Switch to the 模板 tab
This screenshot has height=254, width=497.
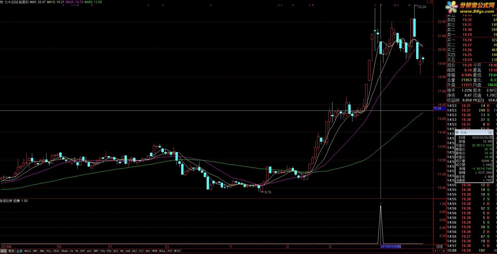click(11, 251)
